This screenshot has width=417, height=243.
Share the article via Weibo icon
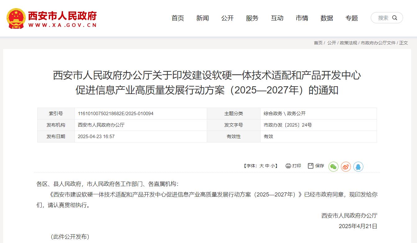pos(346,167)
